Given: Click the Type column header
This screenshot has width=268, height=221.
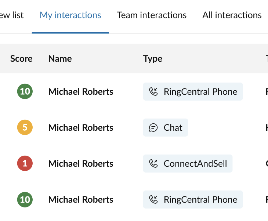Looking at the screenshot, I should (x=153, y=59).
